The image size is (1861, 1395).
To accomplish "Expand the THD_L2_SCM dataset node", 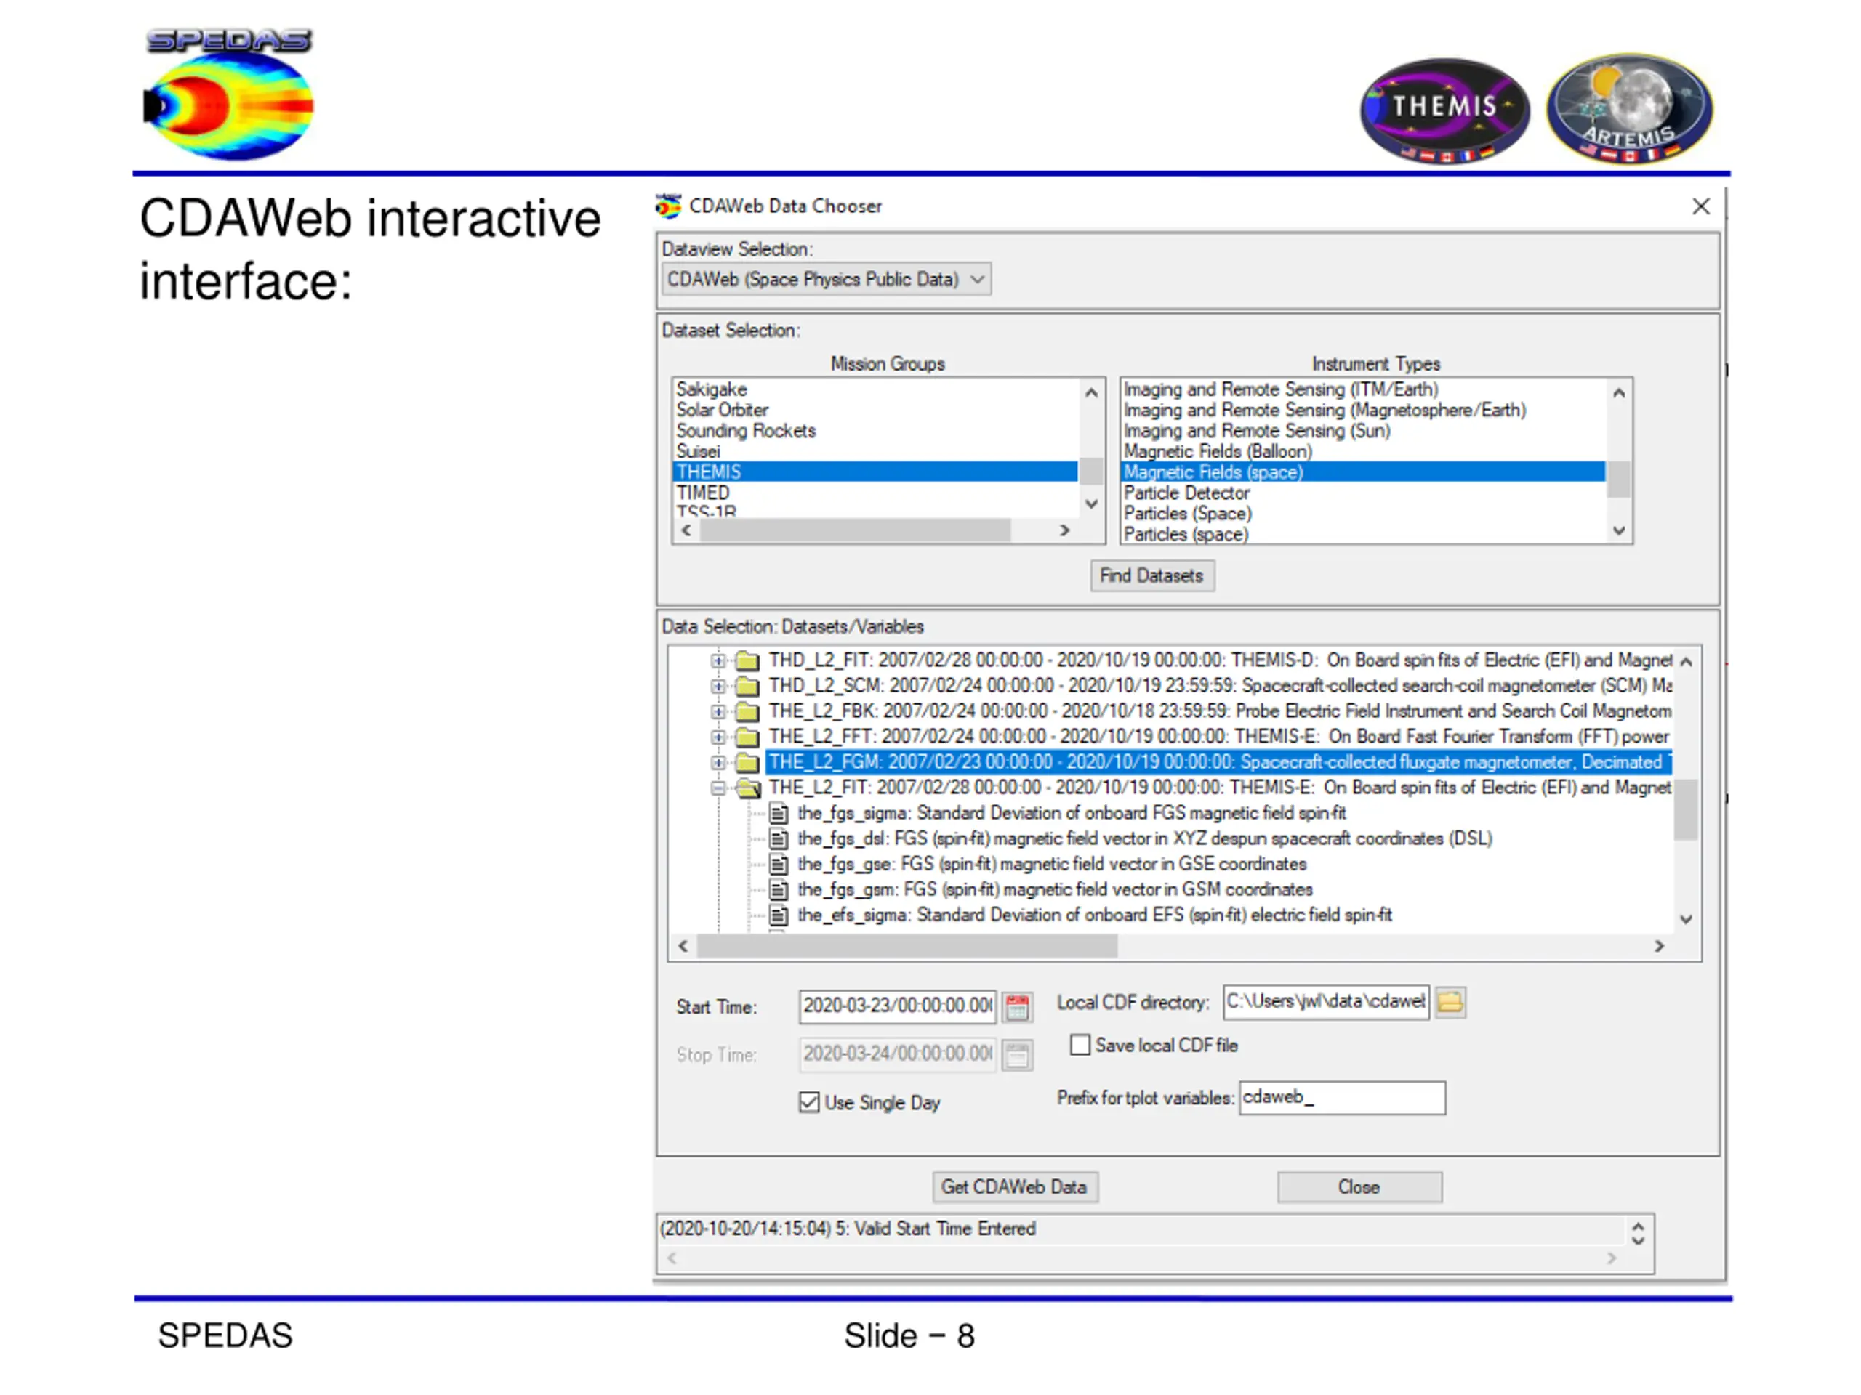I will tap(718, 686).
